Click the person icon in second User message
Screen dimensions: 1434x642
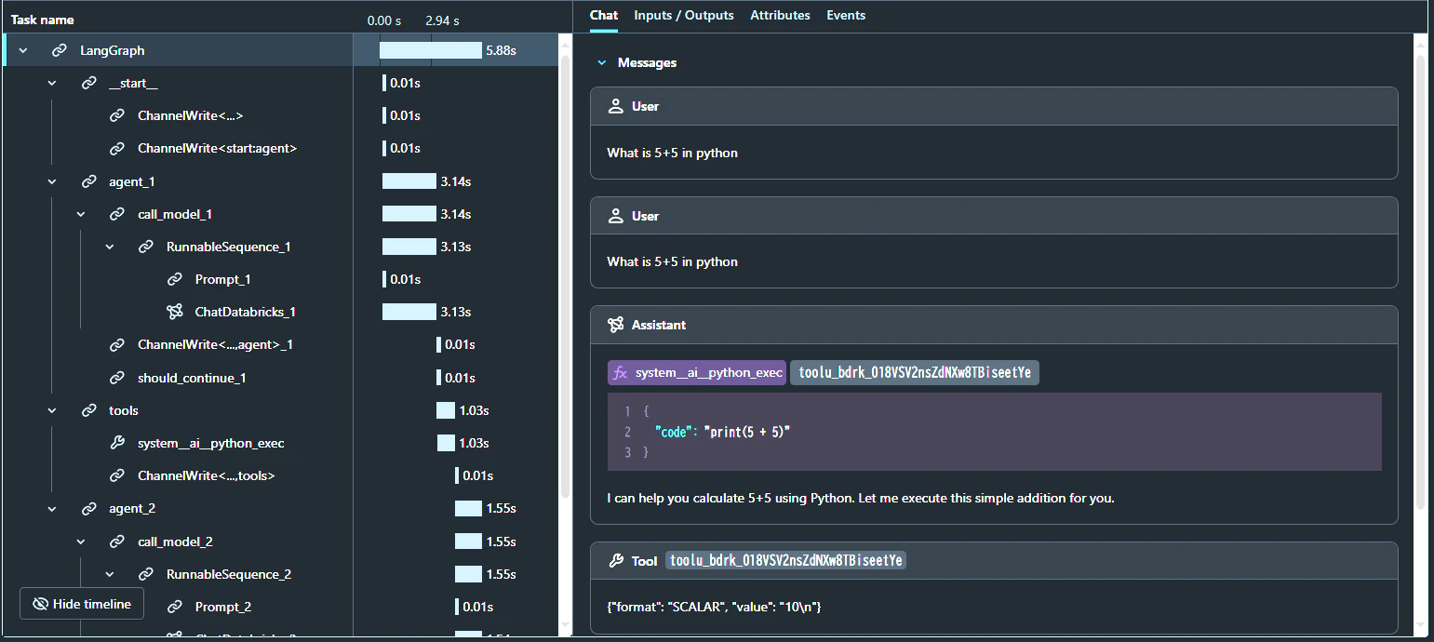615,216
